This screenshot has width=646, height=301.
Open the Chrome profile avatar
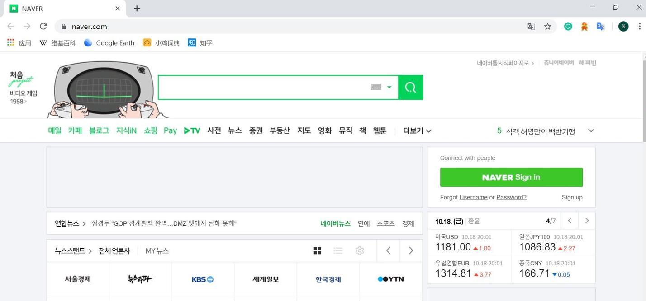623,26
